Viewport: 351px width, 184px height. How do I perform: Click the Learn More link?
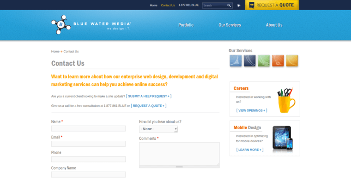pyautogui.click(x=249, y=149)
